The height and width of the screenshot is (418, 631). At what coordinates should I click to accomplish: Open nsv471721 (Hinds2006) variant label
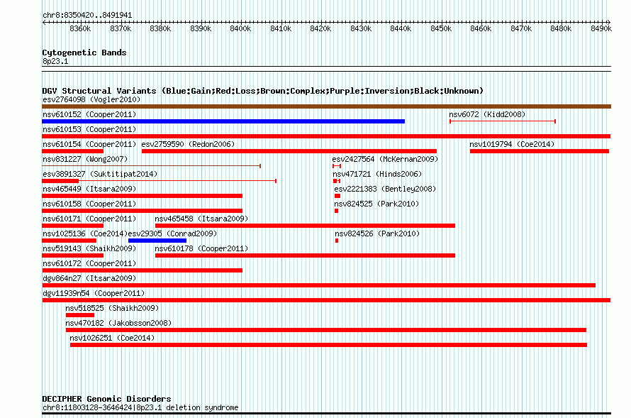[x=377, y=174]
